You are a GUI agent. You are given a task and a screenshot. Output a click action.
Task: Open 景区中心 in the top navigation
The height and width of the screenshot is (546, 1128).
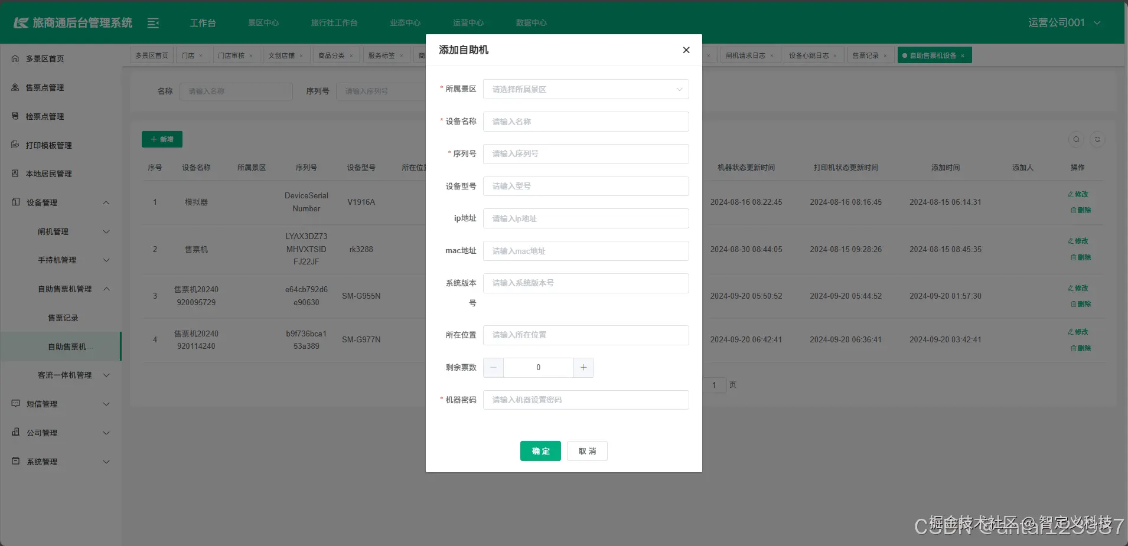[263, 23]
